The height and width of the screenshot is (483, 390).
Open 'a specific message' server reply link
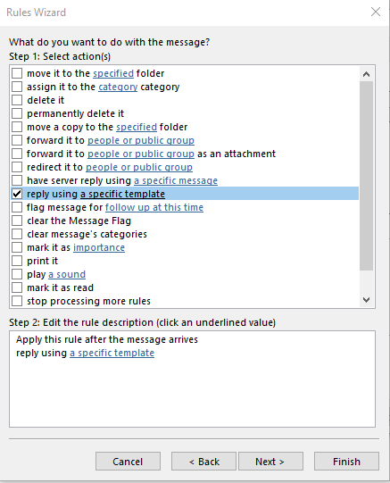coord(176,180)
